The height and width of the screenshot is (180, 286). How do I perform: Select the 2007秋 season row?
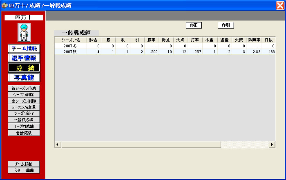(x=165, y=51)
